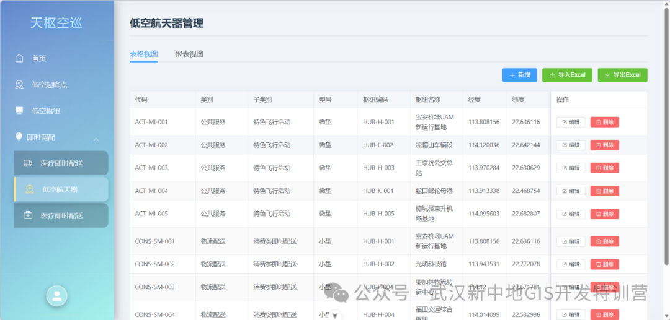Click the 新增 button
Screen dimensions: 670x320
pos(520,75)
